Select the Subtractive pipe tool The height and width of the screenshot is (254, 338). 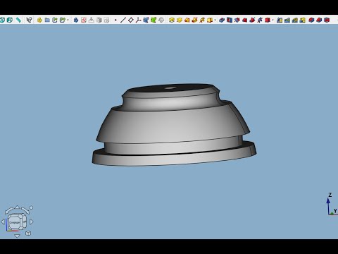(252, 20)
